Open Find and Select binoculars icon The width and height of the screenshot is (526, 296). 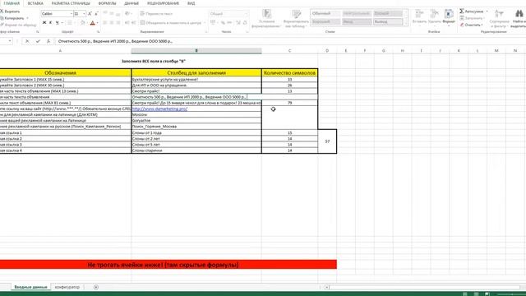[x=519, y=14]
